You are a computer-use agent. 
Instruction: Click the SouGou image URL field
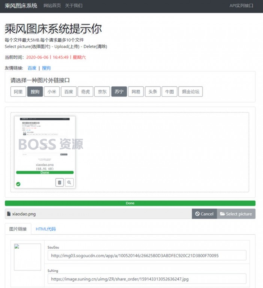[x=147, y=255]
